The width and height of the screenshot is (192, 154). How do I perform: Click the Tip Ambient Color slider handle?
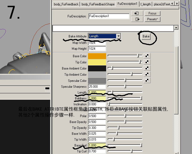click(x=131, y=74)
